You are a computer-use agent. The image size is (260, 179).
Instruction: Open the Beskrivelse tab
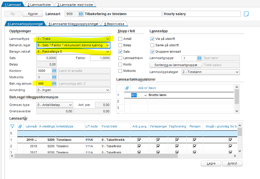pos(114,24)
